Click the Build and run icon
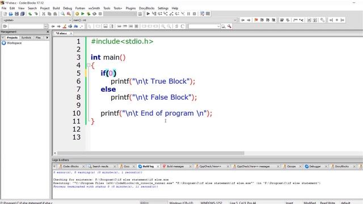 (88, 14)
